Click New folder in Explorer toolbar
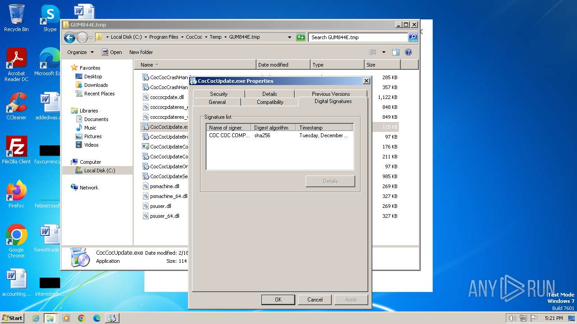The width and height of the screenshot is (577, 324). click(x=141, y=52)
